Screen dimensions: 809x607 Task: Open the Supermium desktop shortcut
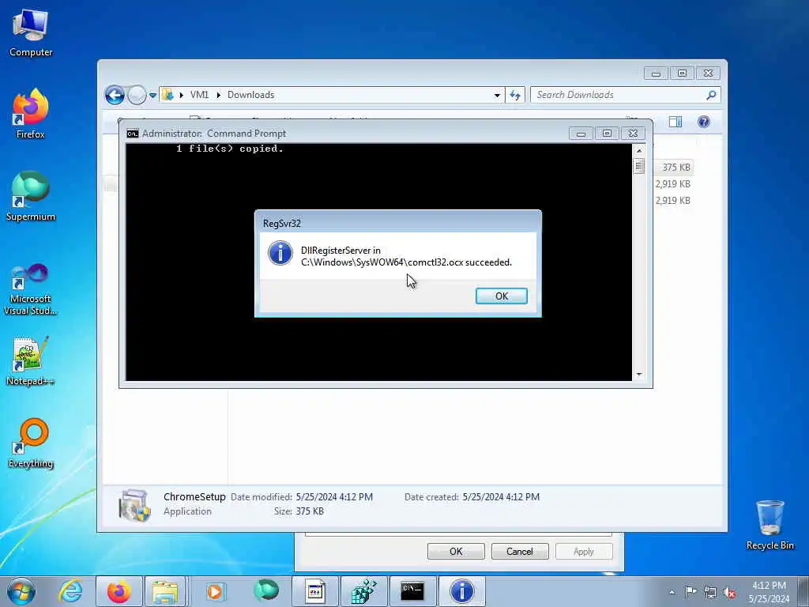[31, 196]
